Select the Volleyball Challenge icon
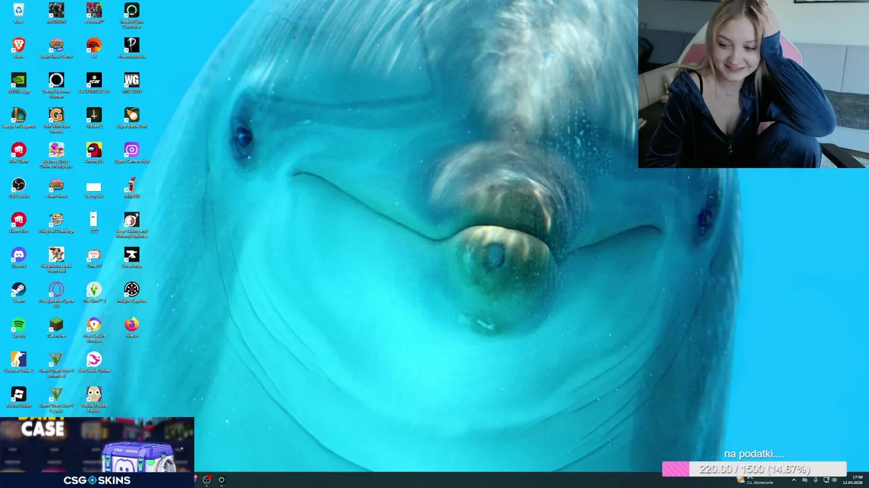This screenshot has width=869, height=488. 56,222
